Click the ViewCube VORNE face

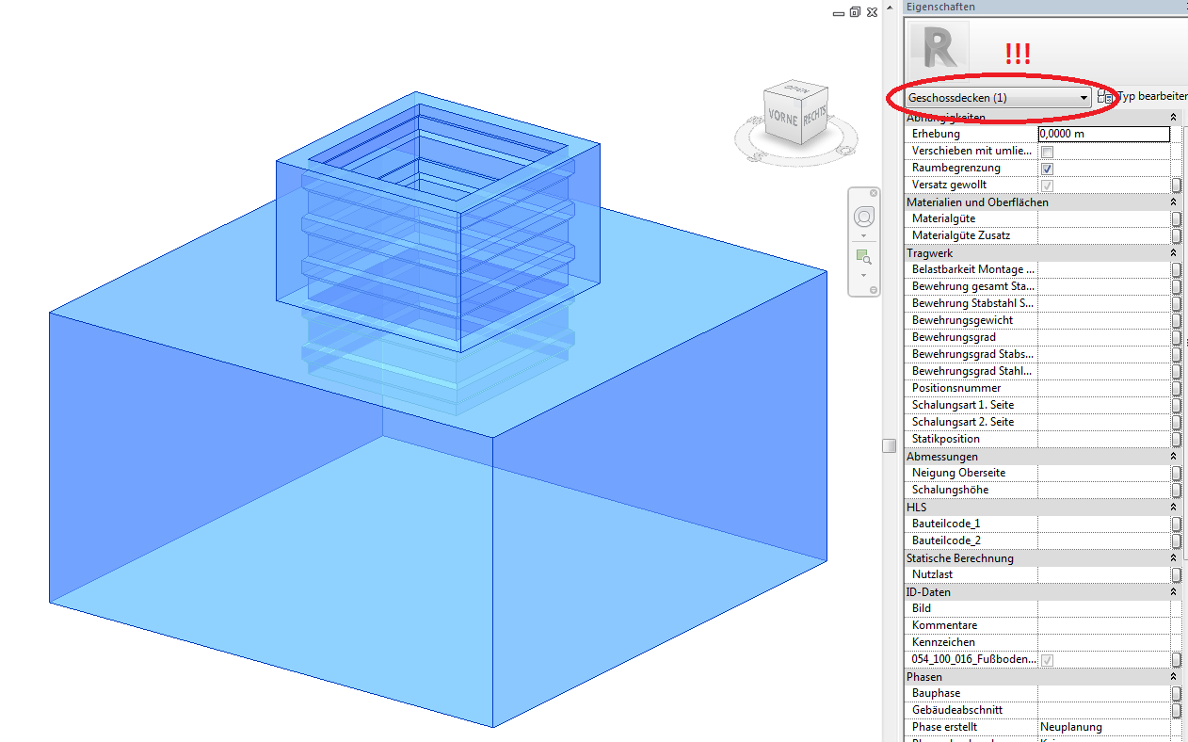tap(784, 118)
